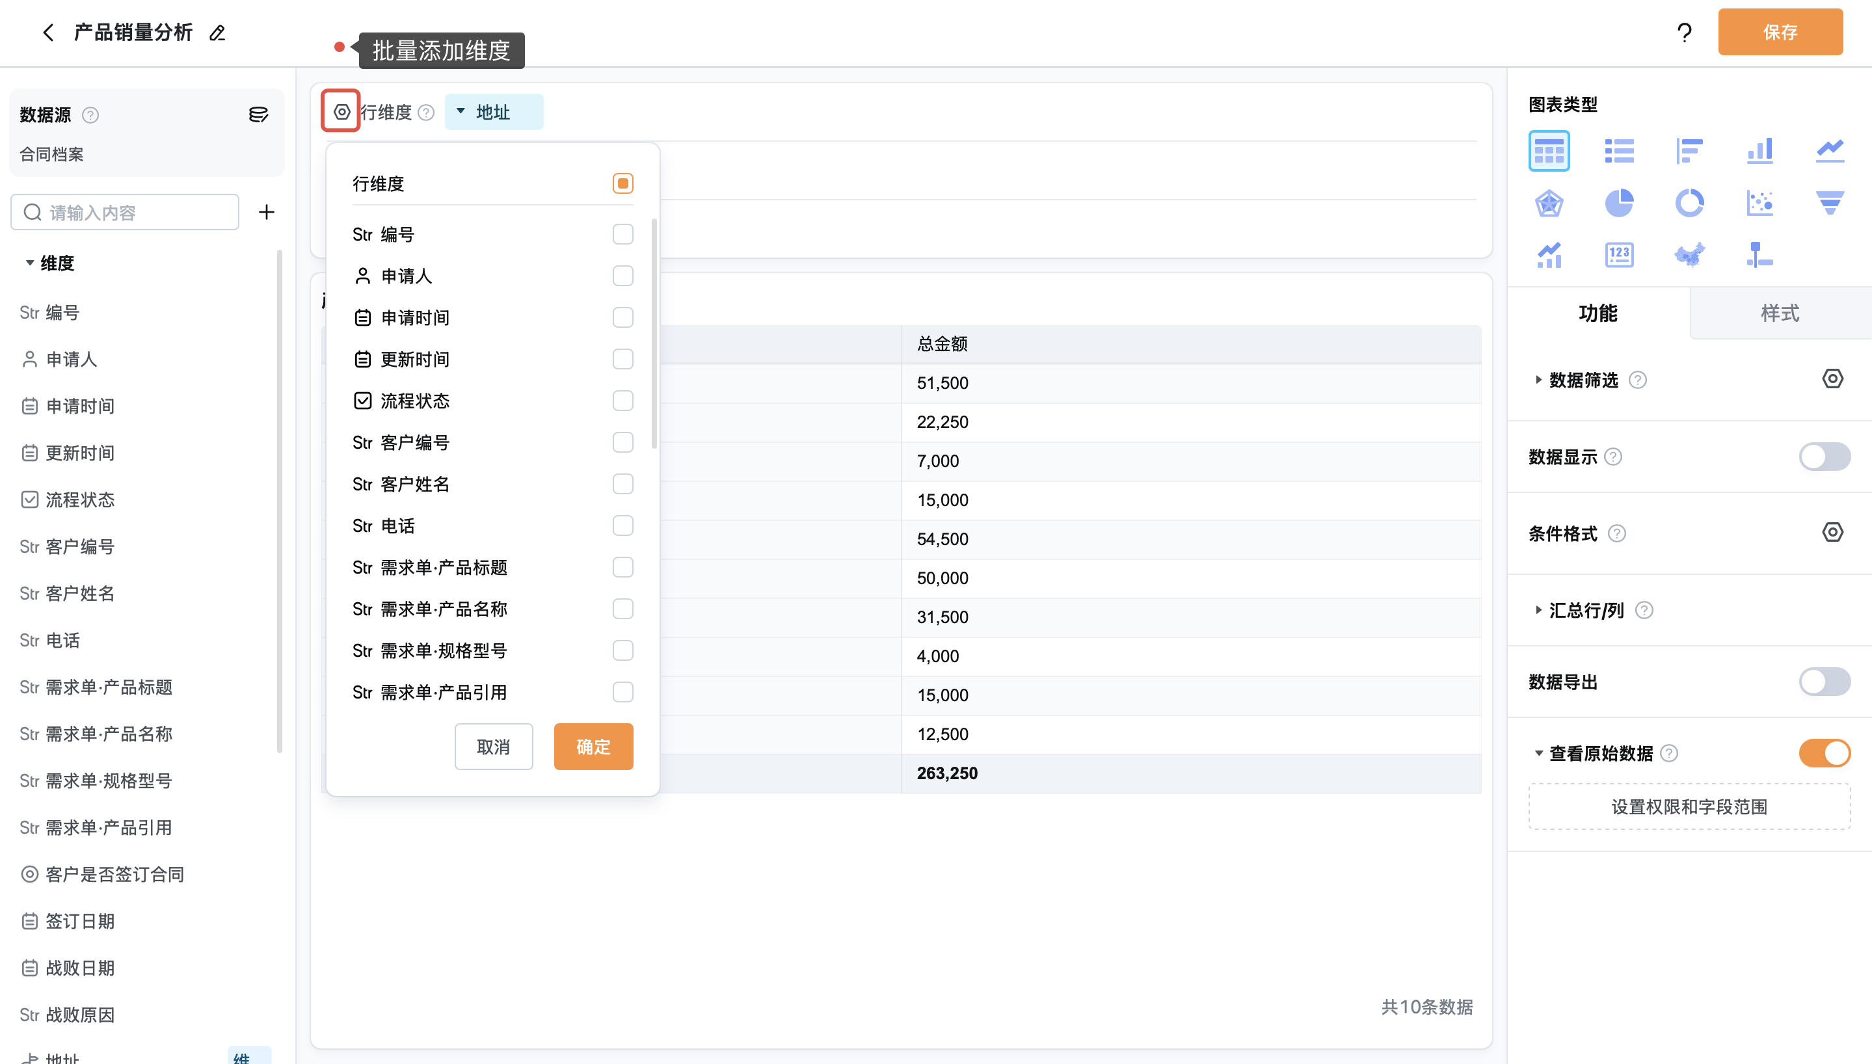Check 电话 in the dimension popup

(622, 525)
